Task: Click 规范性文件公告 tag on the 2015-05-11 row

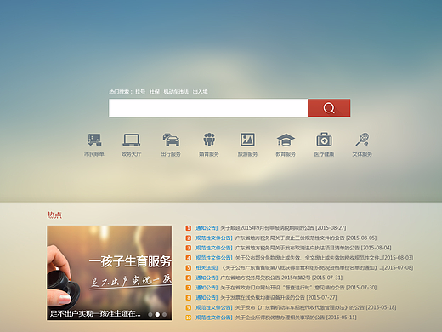Action: point(213,318)
